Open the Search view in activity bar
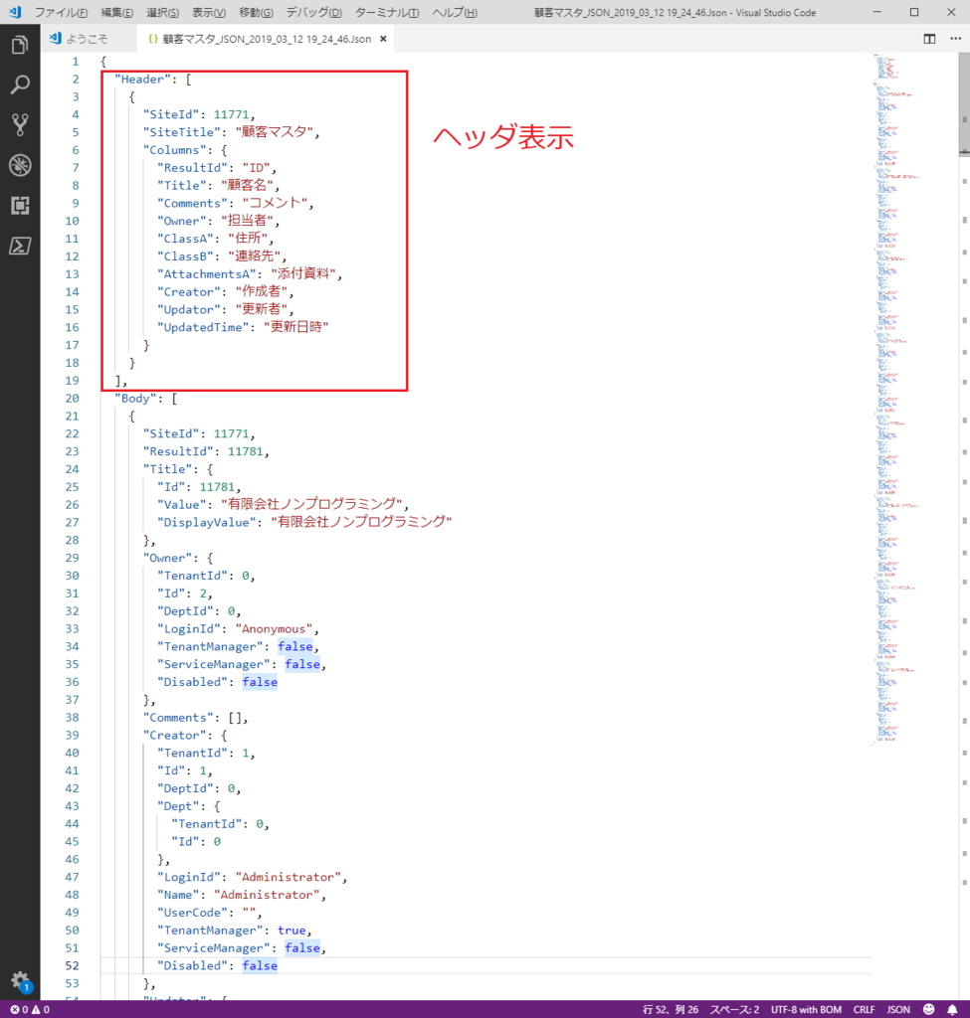Viewport: 970px width, 1018px height. click(x=20, y=85)
